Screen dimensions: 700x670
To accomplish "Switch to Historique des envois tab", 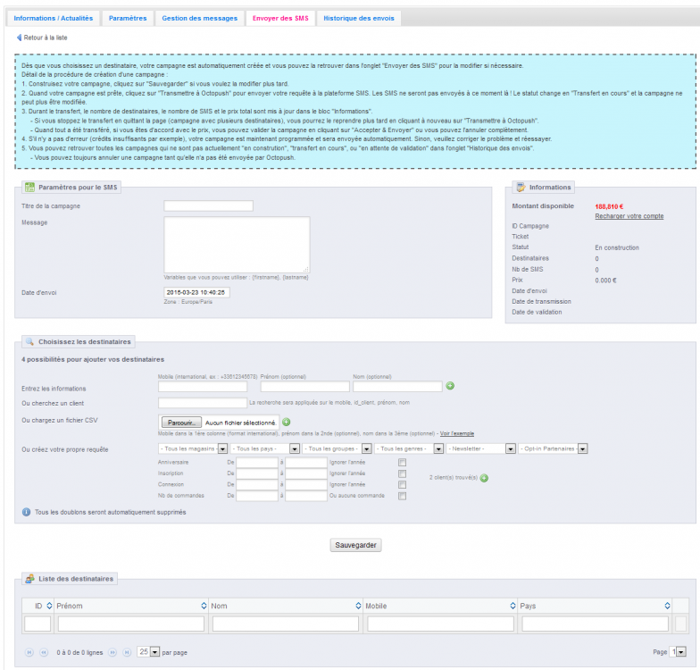I will click(359, 18).
